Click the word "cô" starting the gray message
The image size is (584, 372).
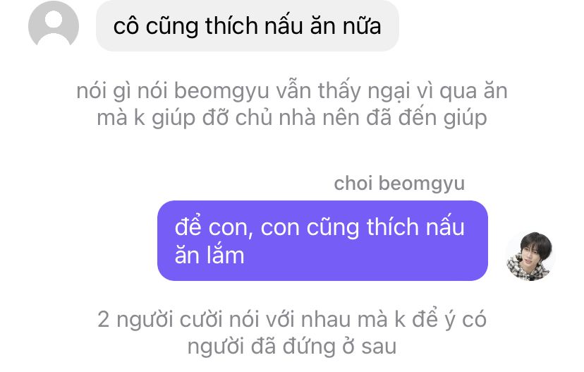pyautogui.click(x=126, y=26)
